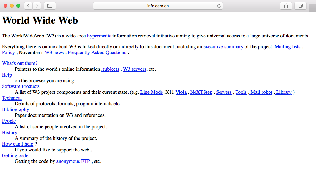The image size is (316, 178).
Task: Click the Safari forward arrow button
Action: point(37,6)
